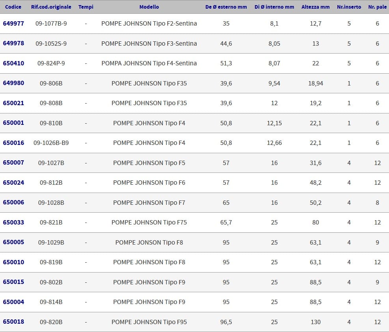Click POMPA JOHNSON Tipo F4-Sentina model cell
The image size is (389, 332).
[149, 63]
